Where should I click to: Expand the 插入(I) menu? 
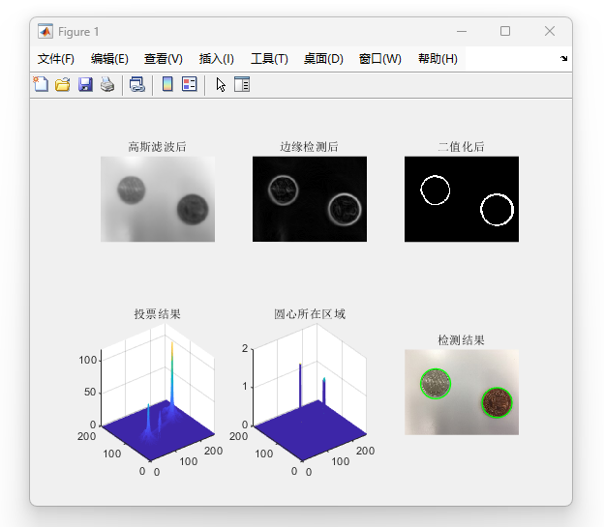coord(217,59)
